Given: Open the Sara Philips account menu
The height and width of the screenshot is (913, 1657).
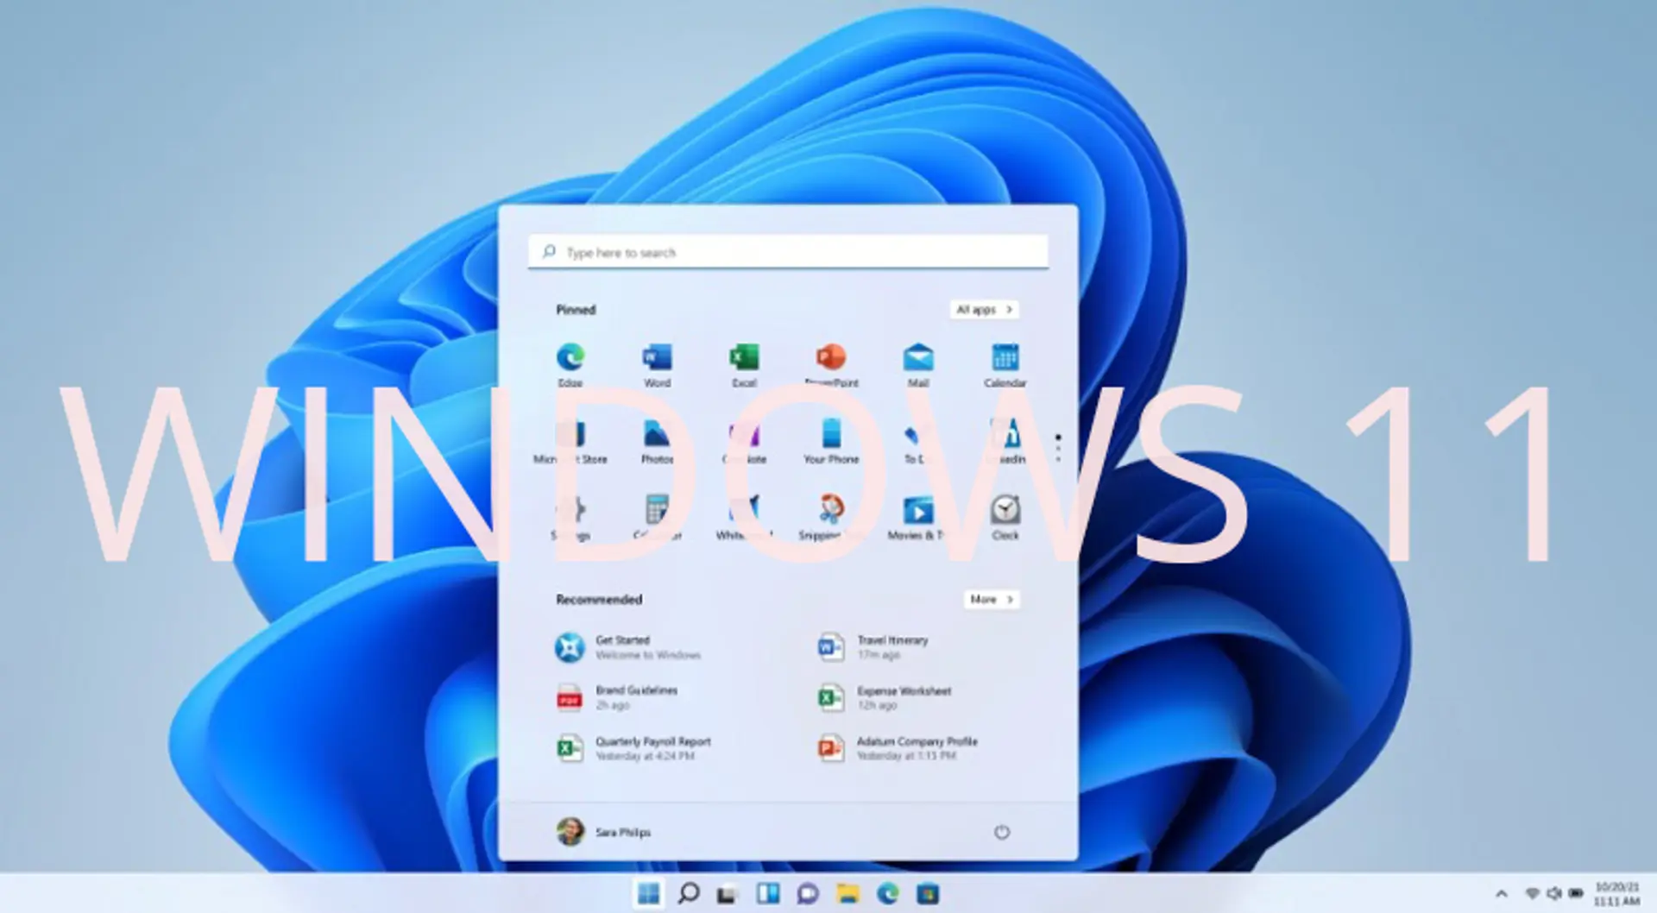Looking at the screenshot, I should pos(604,832).
